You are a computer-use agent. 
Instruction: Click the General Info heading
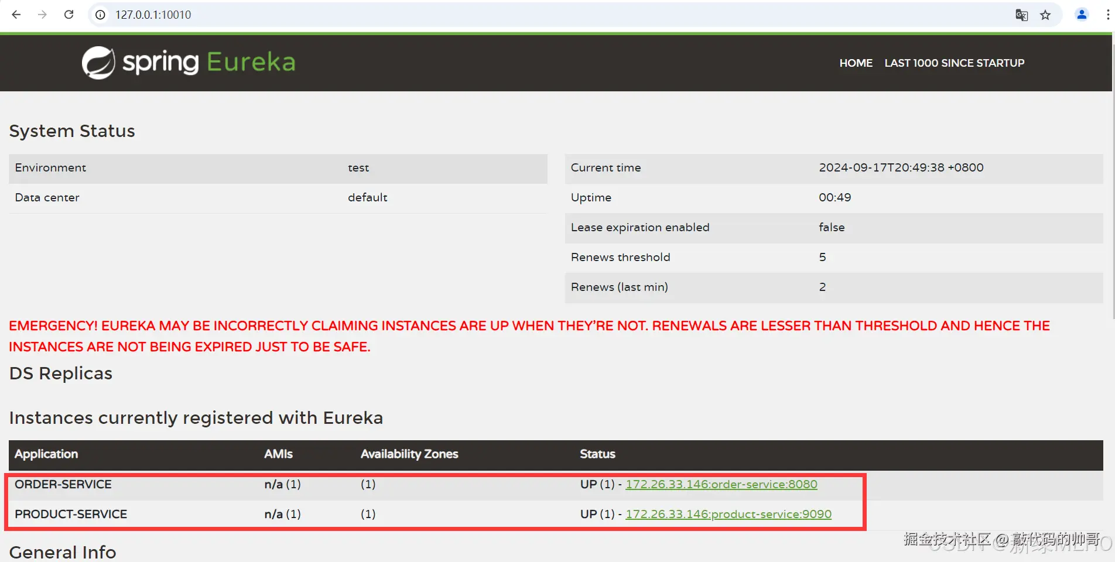63,551
